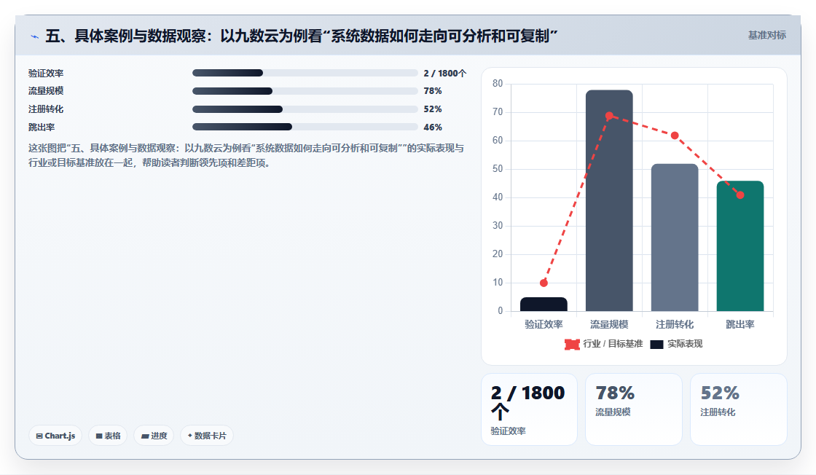Click the 跳出率 progress bar
The width and height of the screenshot is (816, 475).
(305, 127)
